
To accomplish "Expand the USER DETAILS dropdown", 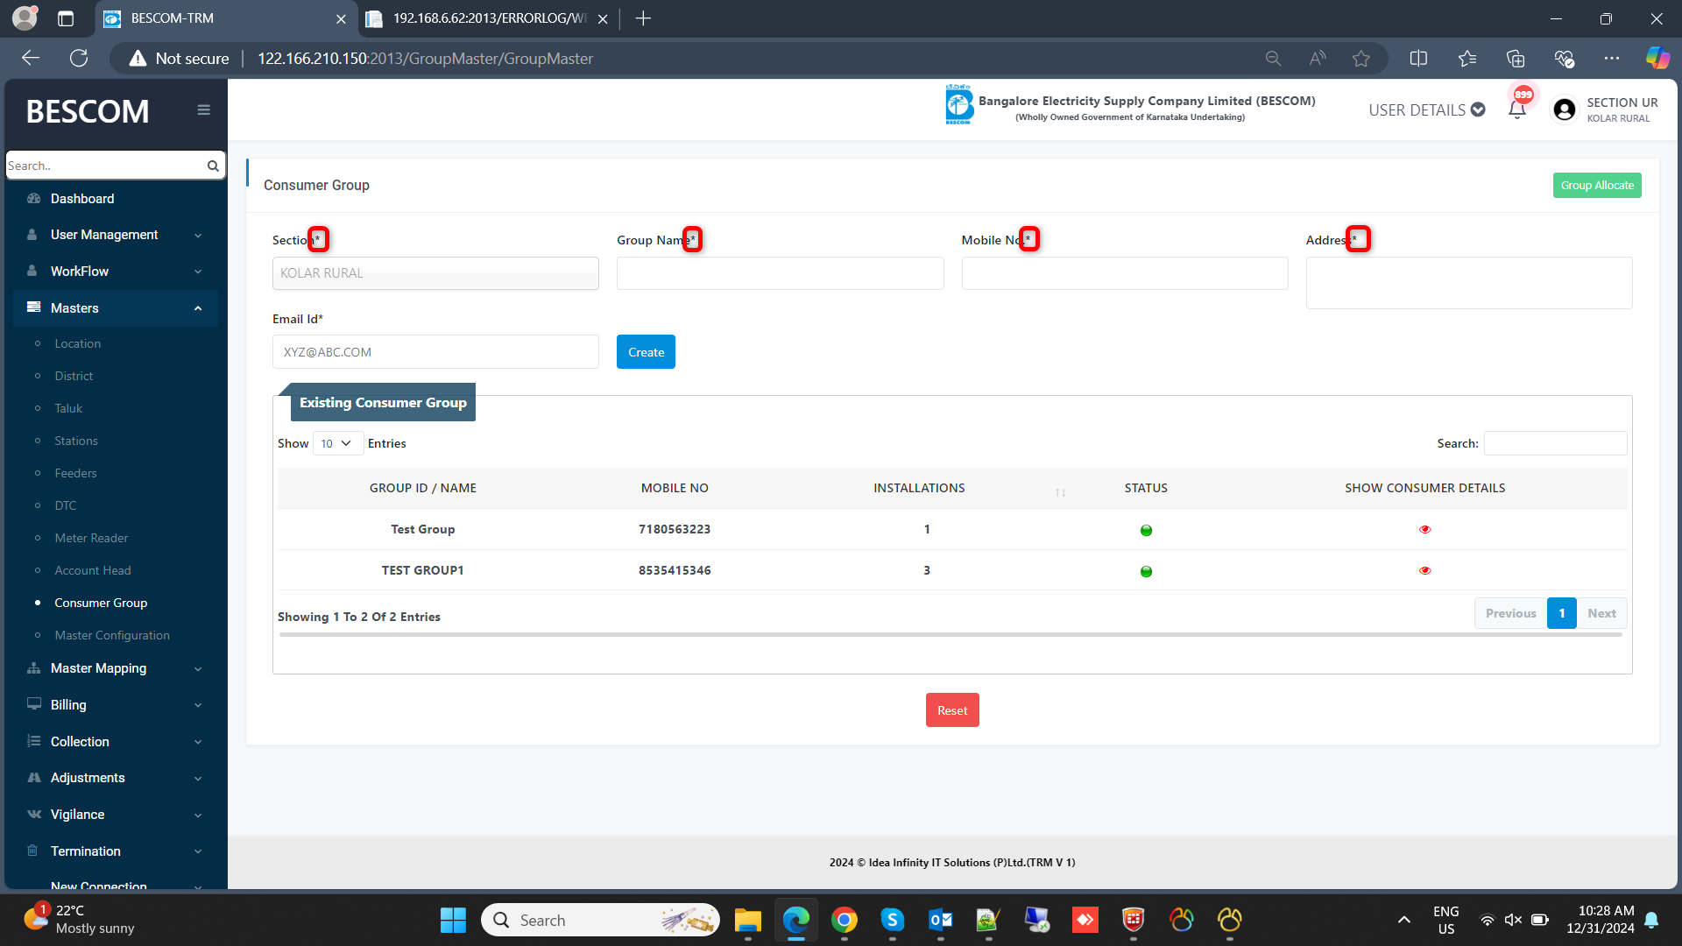I will coord(1426,110).
